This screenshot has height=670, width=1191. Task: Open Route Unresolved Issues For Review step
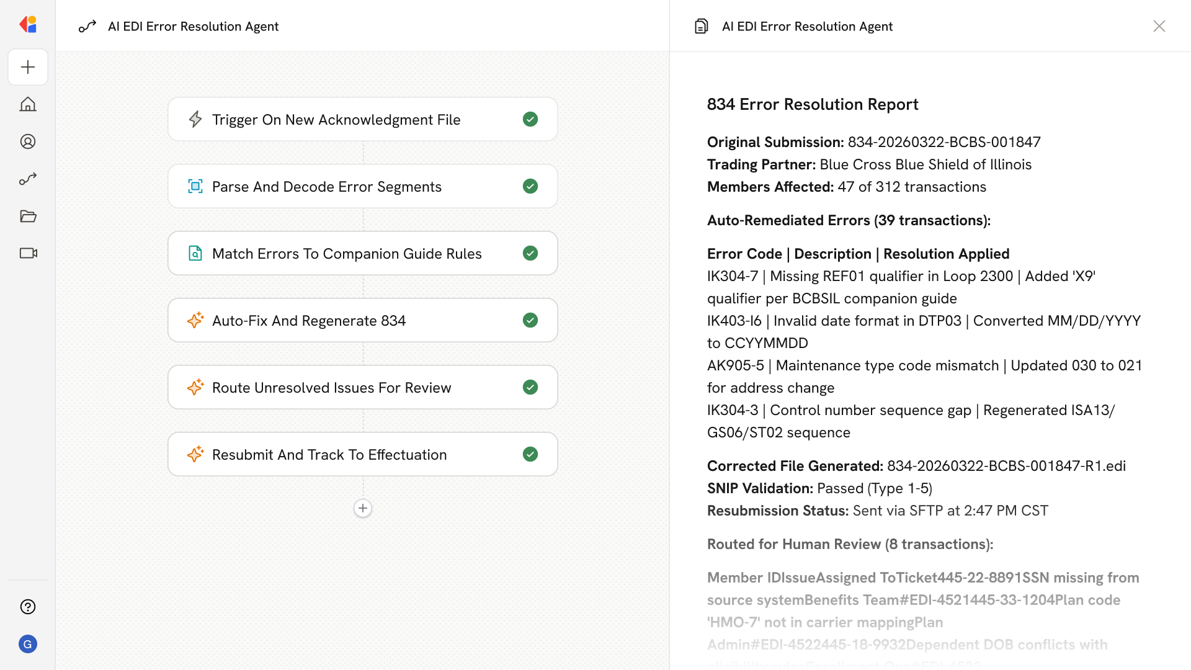(331, 387)
